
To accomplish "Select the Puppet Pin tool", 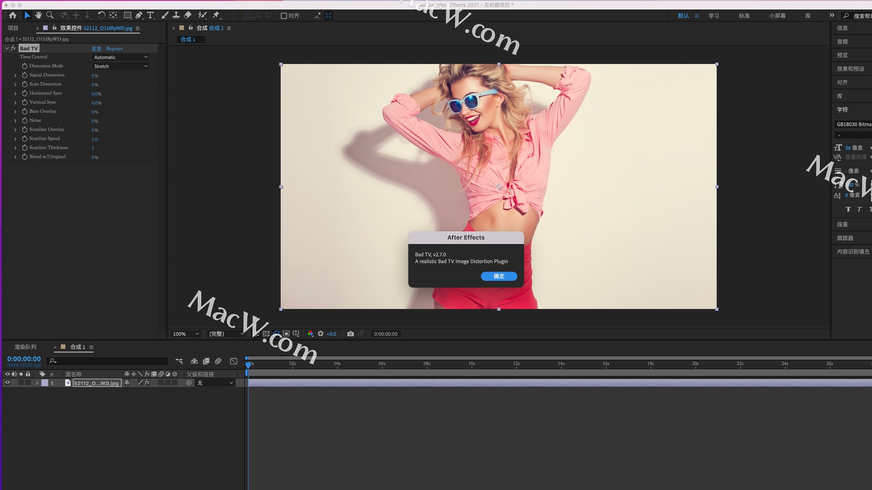I will pos(216,15).
